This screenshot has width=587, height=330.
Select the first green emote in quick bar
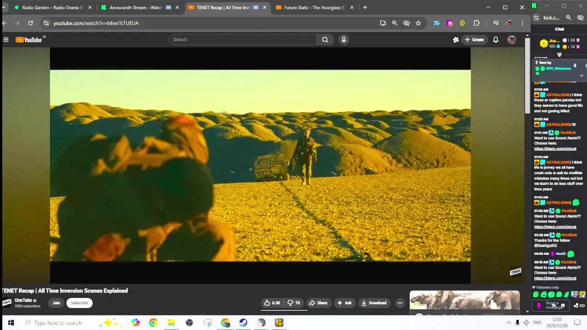click(x=536, y=295)
